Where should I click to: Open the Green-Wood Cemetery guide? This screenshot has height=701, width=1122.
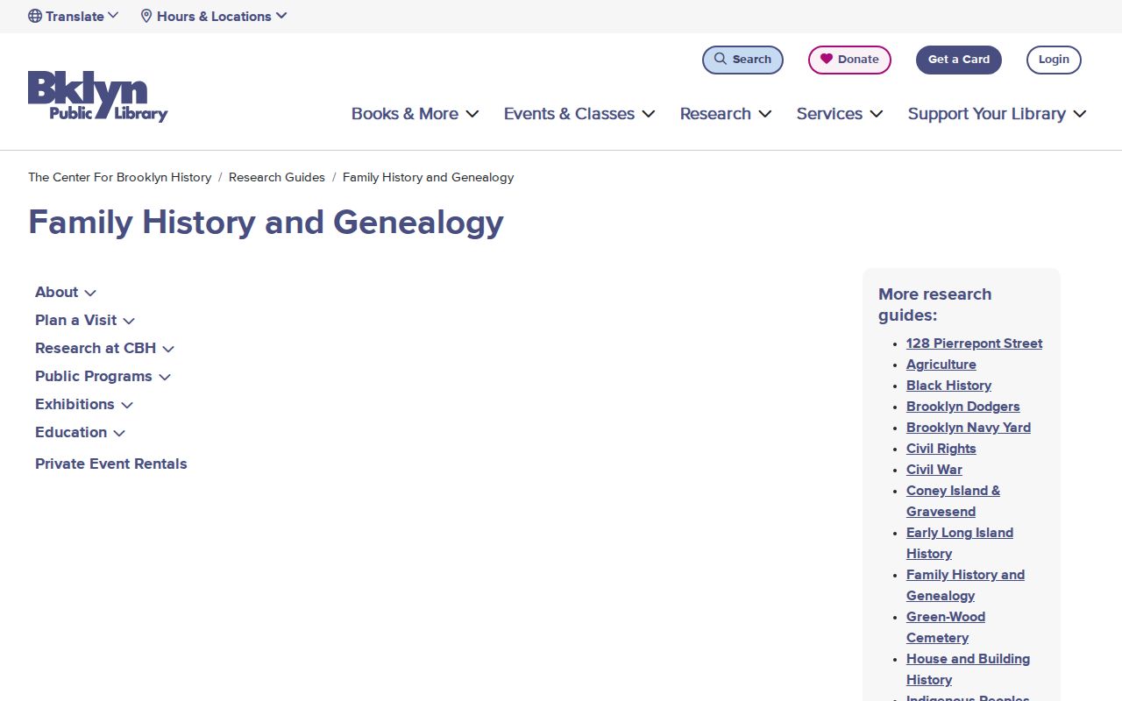click(946, 627)
